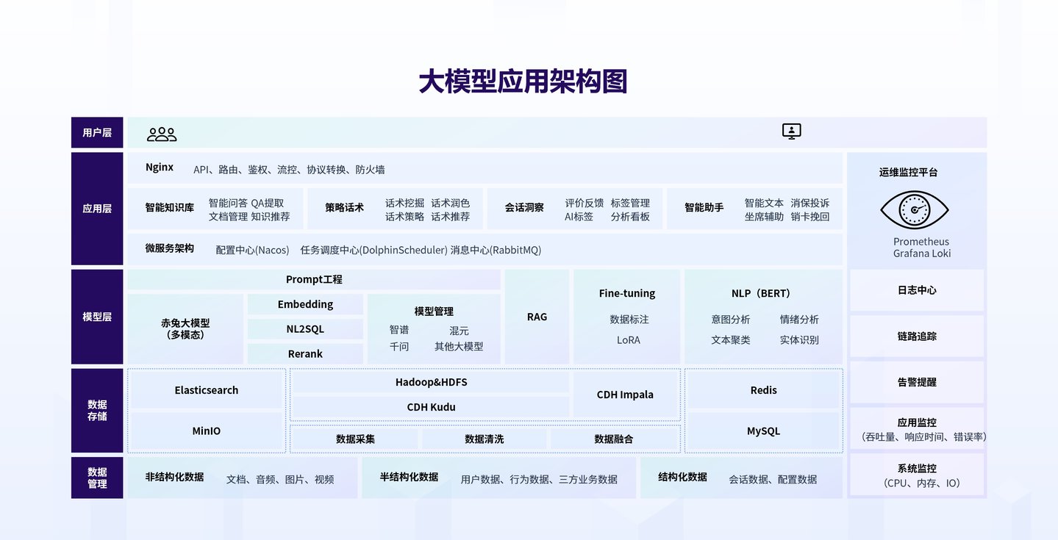Click the MinIO box
The height and width of the screenshot is (540, 1058).
(x=207, y=431)
